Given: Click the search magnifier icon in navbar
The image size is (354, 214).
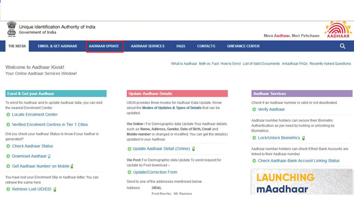Looking at the screenshot, I should point(342,46).
